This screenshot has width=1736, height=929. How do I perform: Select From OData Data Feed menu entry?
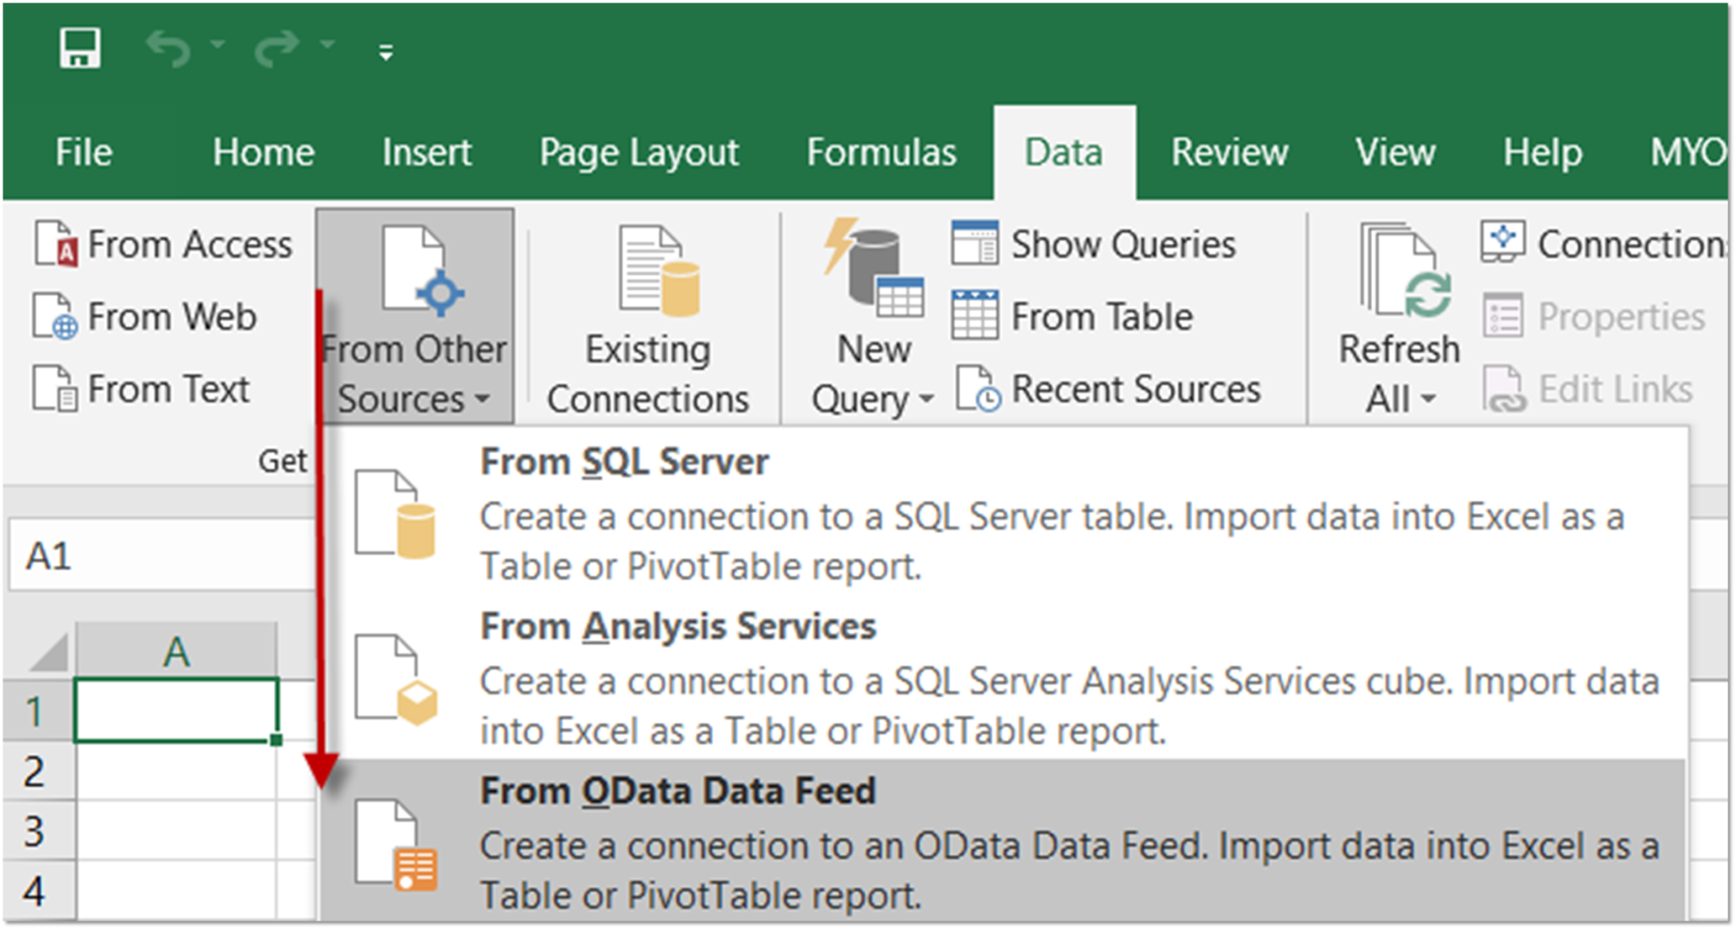pyautogui.click(x=678, y=792)
